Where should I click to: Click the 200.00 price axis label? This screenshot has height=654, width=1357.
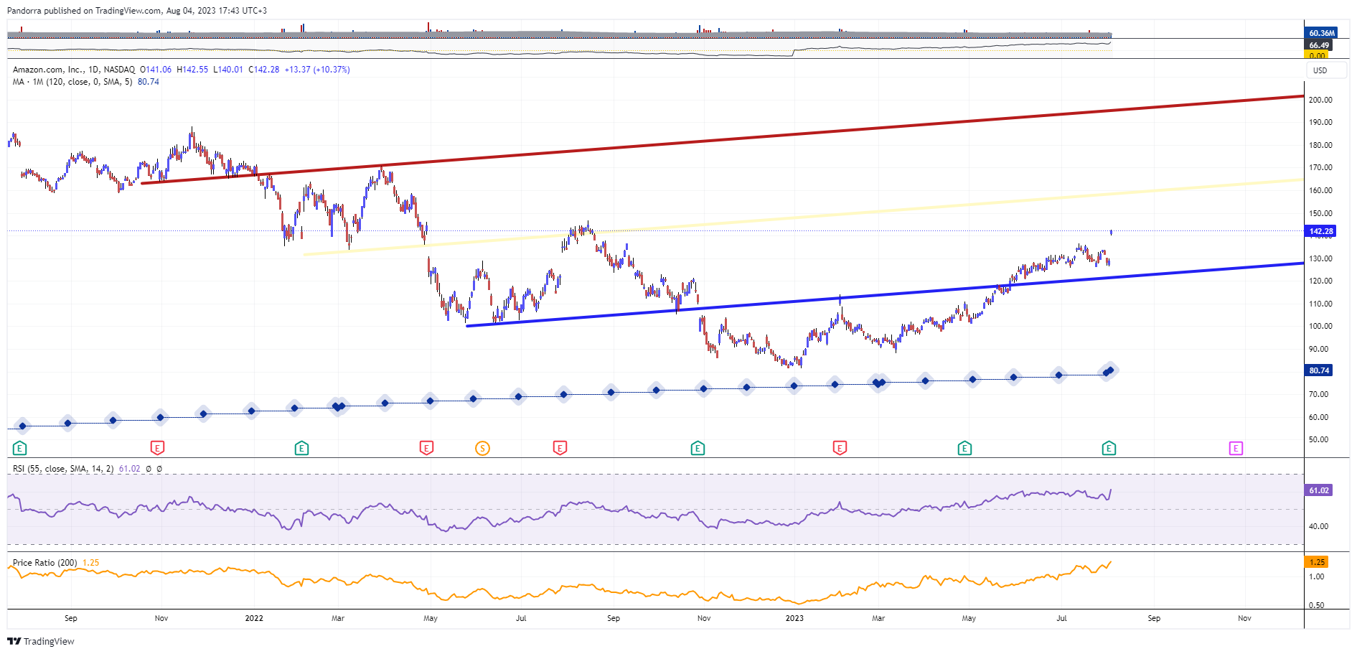pyautogui.click(x=1320, y=100)
